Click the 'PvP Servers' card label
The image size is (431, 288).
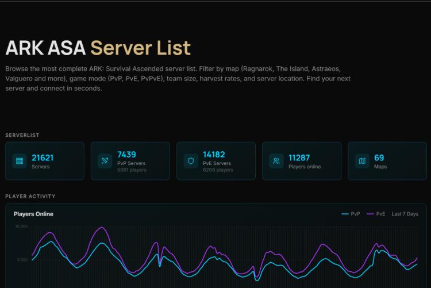pyautogui.click(x=132, y=163)
